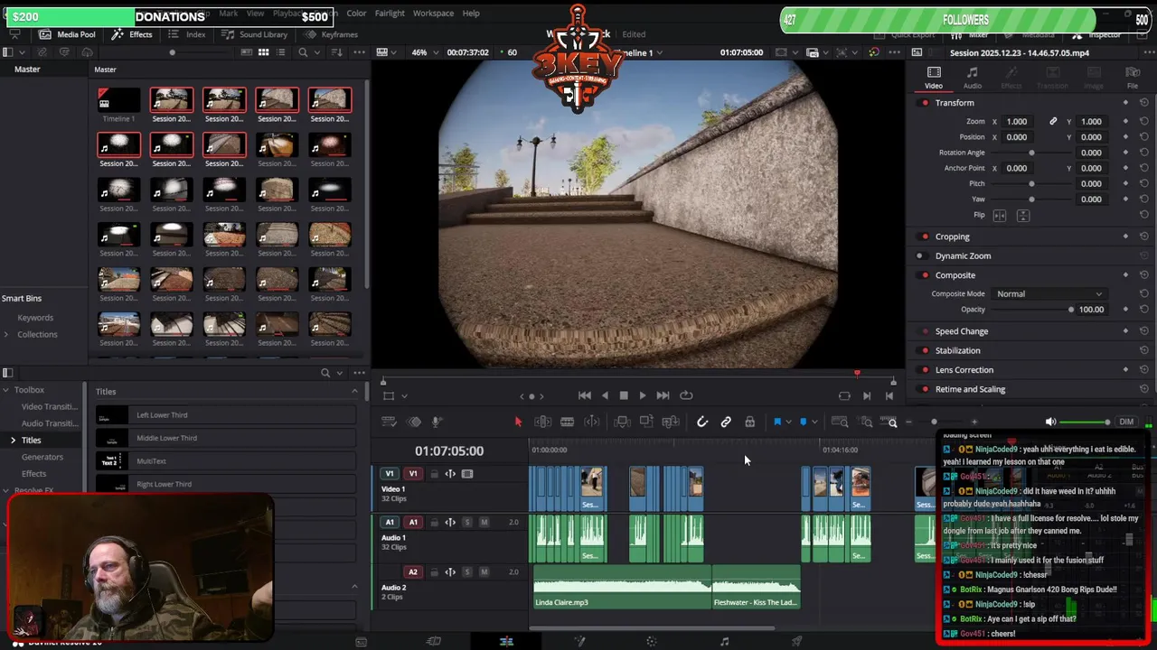Click the Zoom link chain icon

(1053, 121)
